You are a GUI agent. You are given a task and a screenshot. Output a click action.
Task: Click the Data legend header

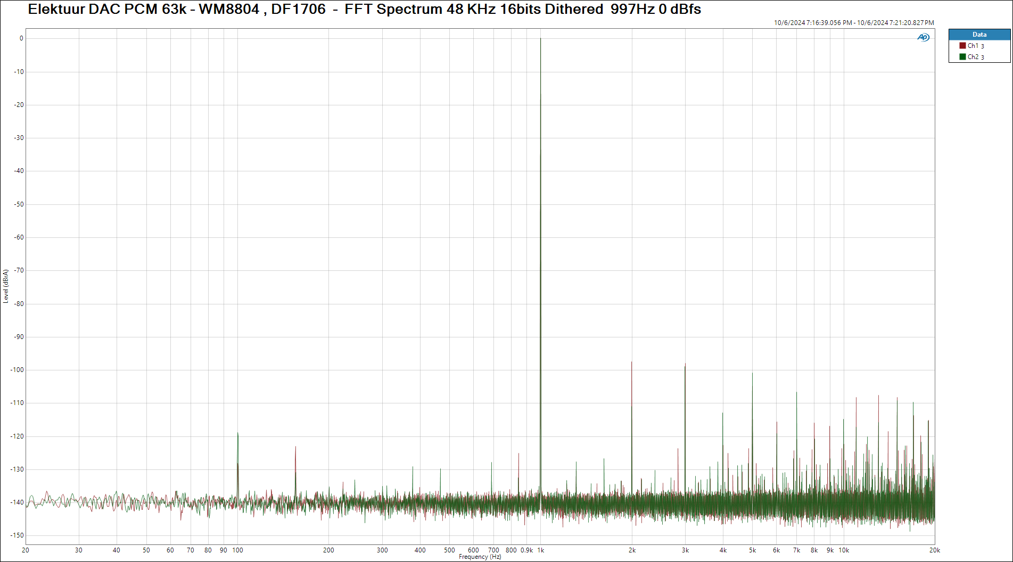[979, 35]
